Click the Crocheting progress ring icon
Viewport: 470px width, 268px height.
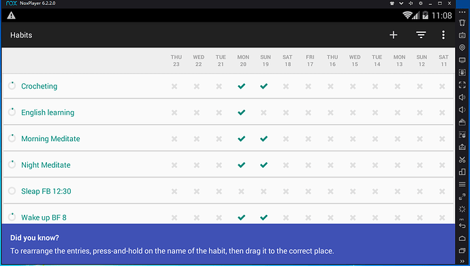12,86
